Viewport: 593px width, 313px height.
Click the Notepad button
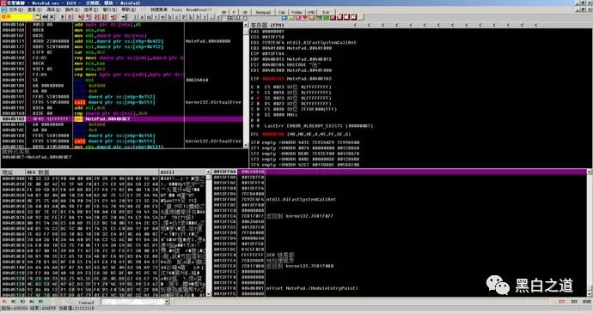pos(263,13)
